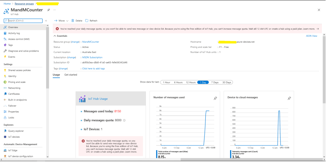
Task: Click the MSDN Subscription link
Action: 92,57
